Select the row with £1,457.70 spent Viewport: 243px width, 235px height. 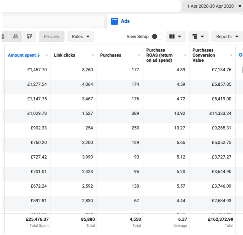pos(37,70)
